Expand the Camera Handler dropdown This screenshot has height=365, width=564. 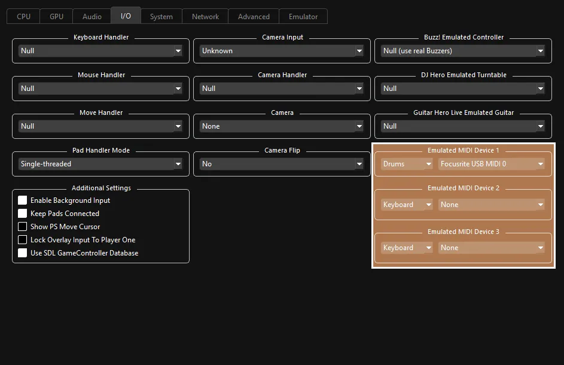(281, 89)
